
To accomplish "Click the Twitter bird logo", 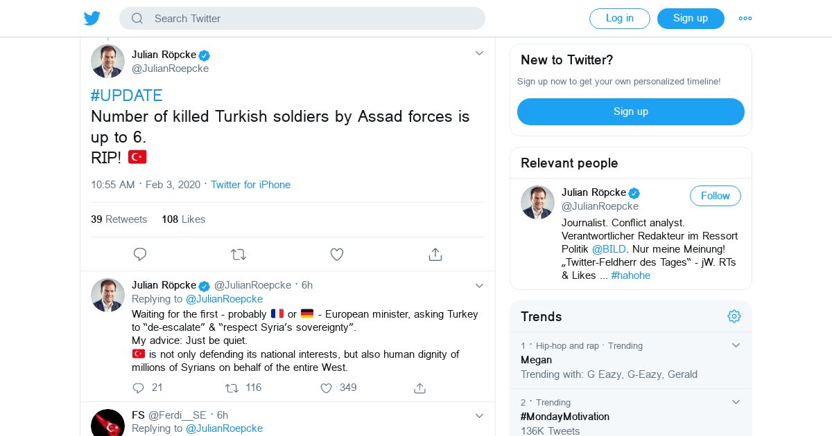I will click(92, 19).
